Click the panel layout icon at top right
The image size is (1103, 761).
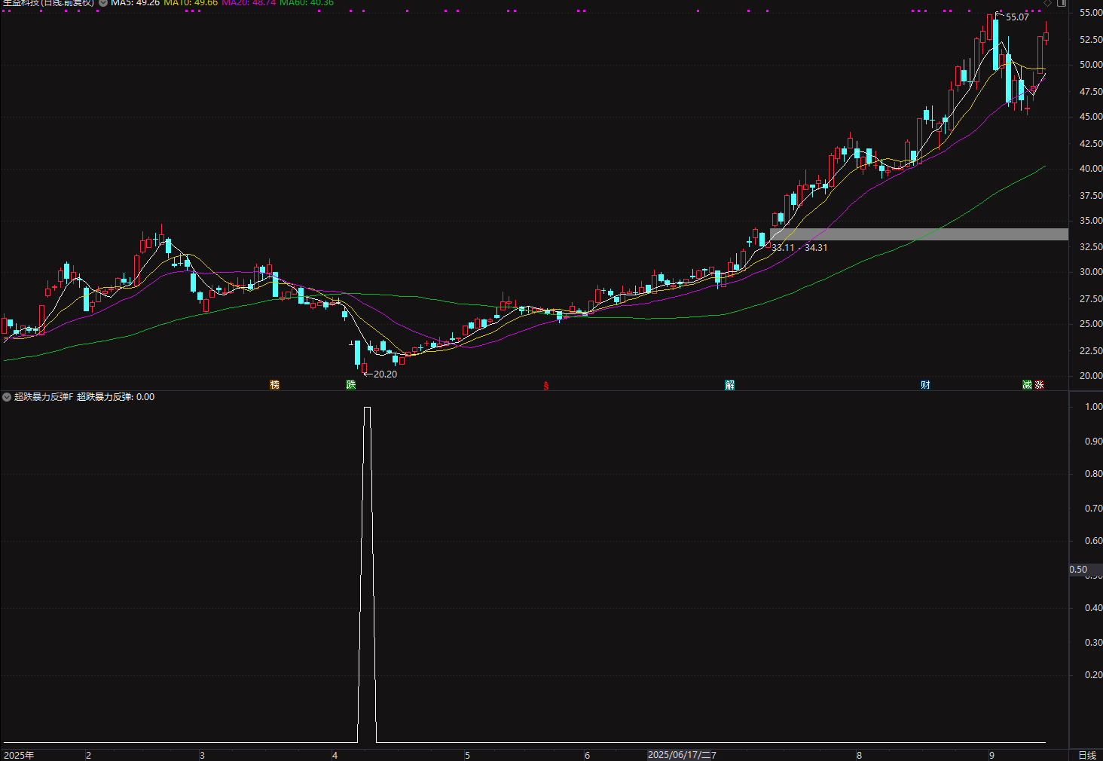[x=1061, y=3]
